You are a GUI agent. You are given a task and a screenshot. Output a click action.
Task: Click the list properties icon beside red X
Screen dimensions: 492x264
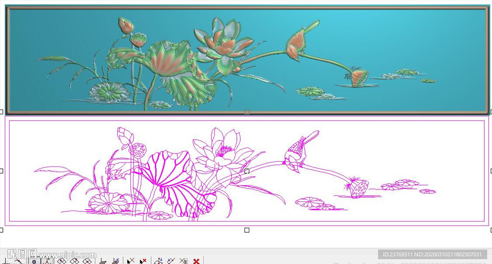click(x=183, y=261)
